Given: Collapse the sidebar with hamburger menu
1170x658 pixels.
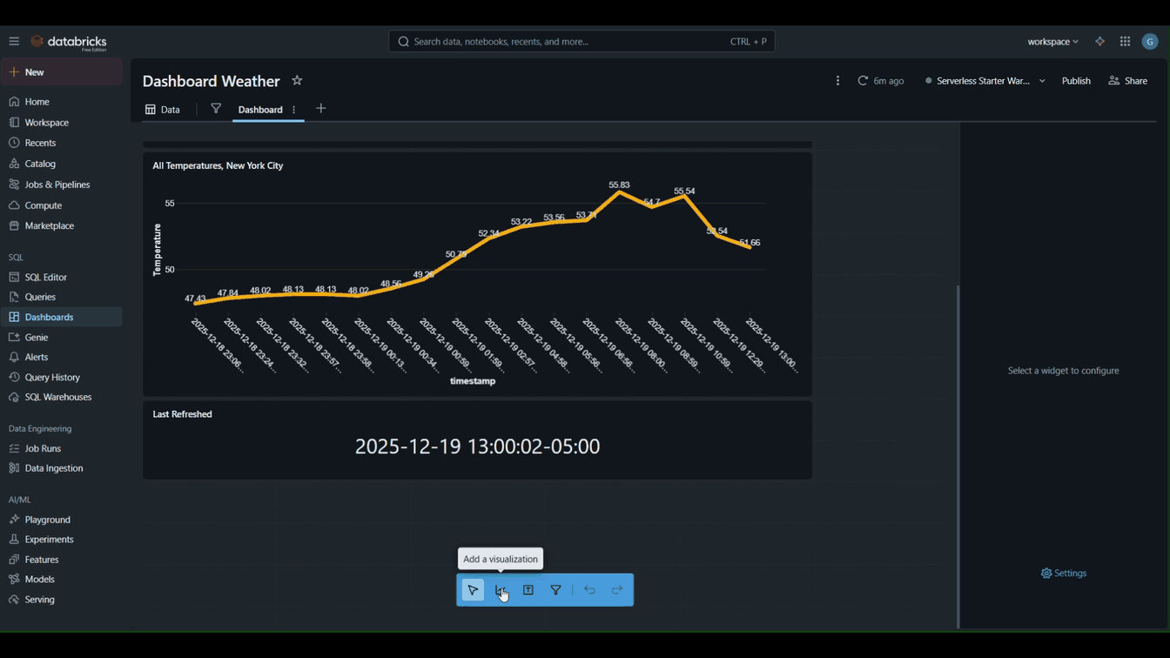Looking at the screenshot, I should click(x=14, y=42).
